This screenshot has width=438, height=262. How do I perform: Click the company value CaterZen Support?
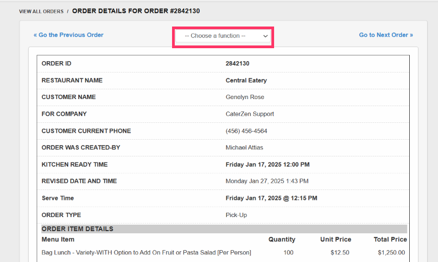click(x=250, y=114)
